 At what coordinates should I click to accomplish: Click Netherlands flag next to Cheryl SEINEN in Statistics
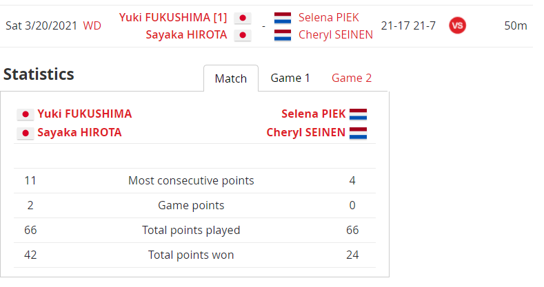(358, 133)
